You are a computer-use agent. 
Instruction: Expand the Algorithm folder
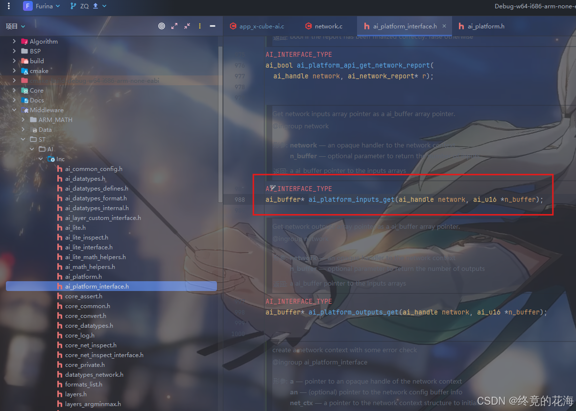tap(14, 41)
